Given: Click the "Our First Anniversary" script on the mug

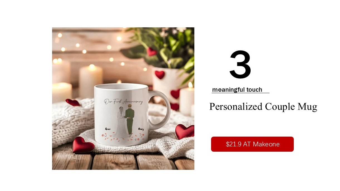Looking at the screenshot, I should (x=124, y=102).
